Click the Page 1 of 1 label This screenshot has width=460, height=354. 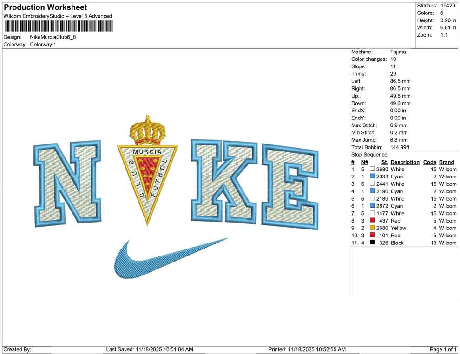(441, 349)
